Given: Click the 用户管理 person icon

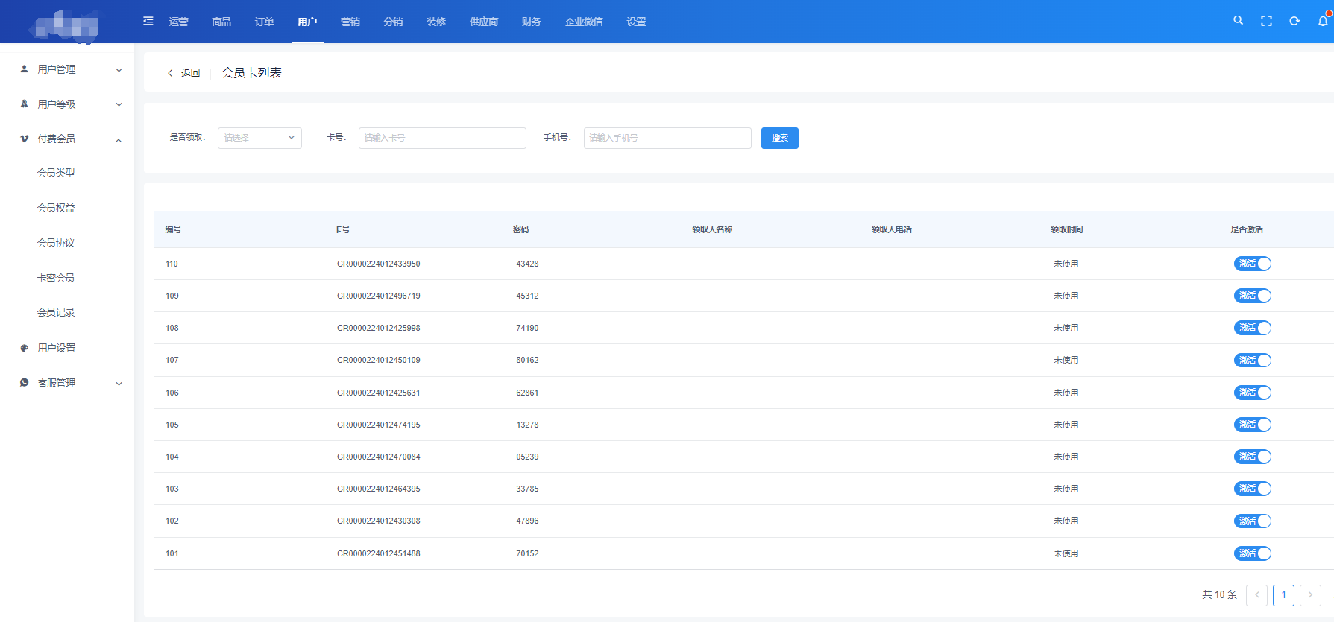Looking at the screenshot, I should [24, 69].
